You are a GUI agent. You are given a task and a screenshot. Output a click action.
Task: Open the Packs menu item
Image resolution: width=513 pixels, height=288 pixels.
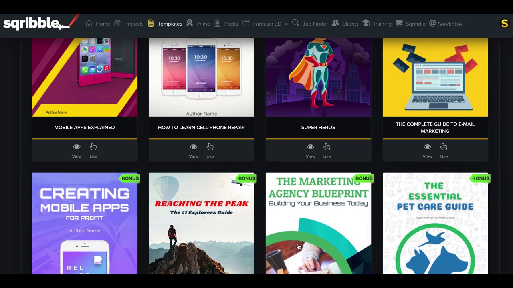click(231, 24)
